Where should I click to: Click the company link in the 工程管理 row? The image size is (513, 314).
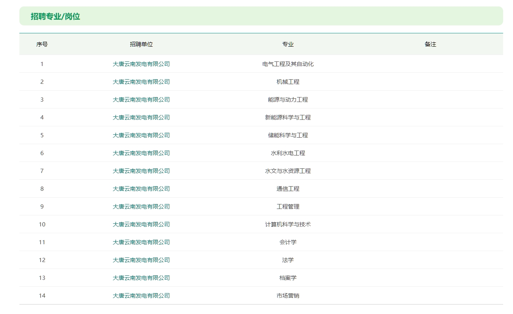pos(141,207)
